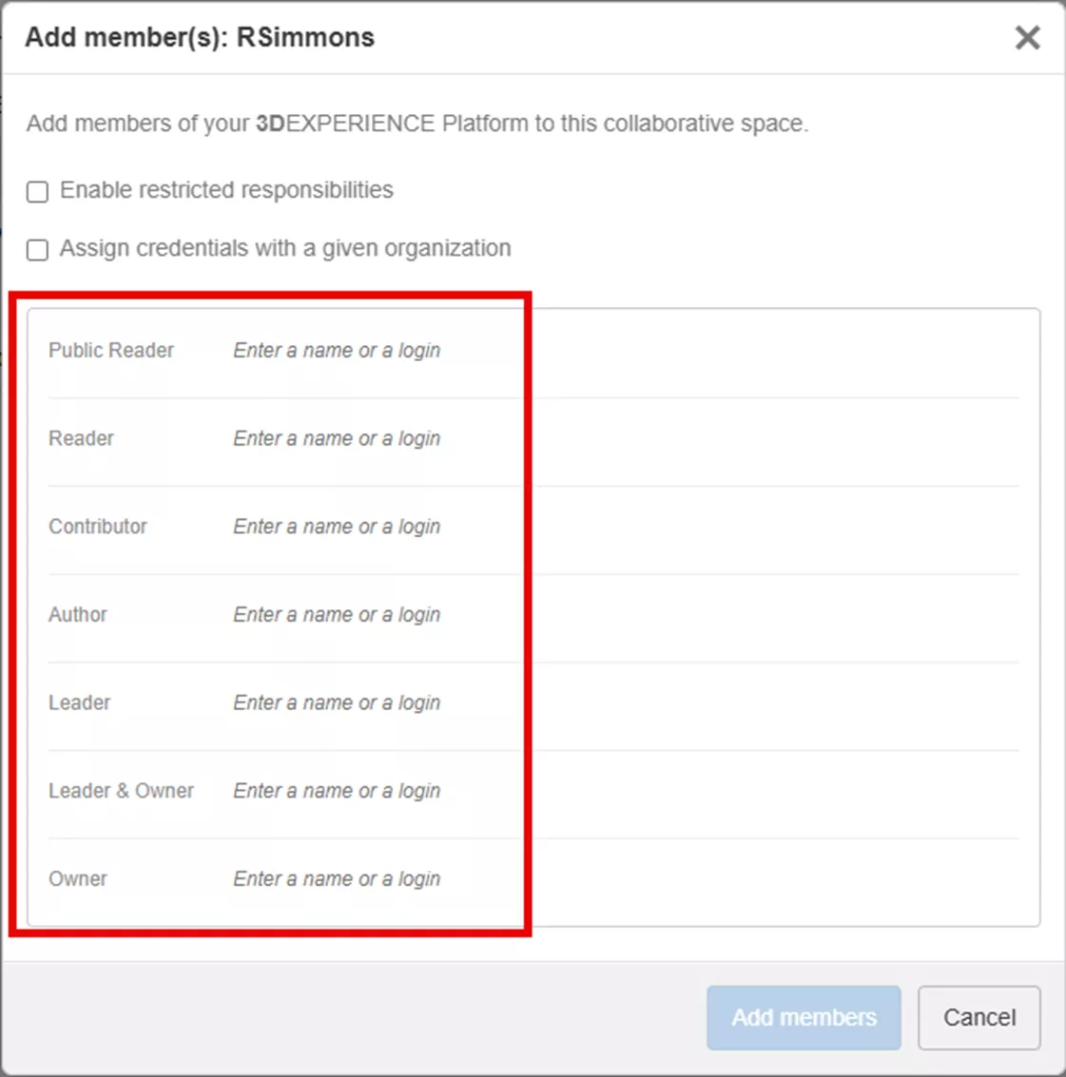Click the Add member(s): RSimmons dialog title
The height and width of the screenshot is (1077, 1066).
pos(200,38)
